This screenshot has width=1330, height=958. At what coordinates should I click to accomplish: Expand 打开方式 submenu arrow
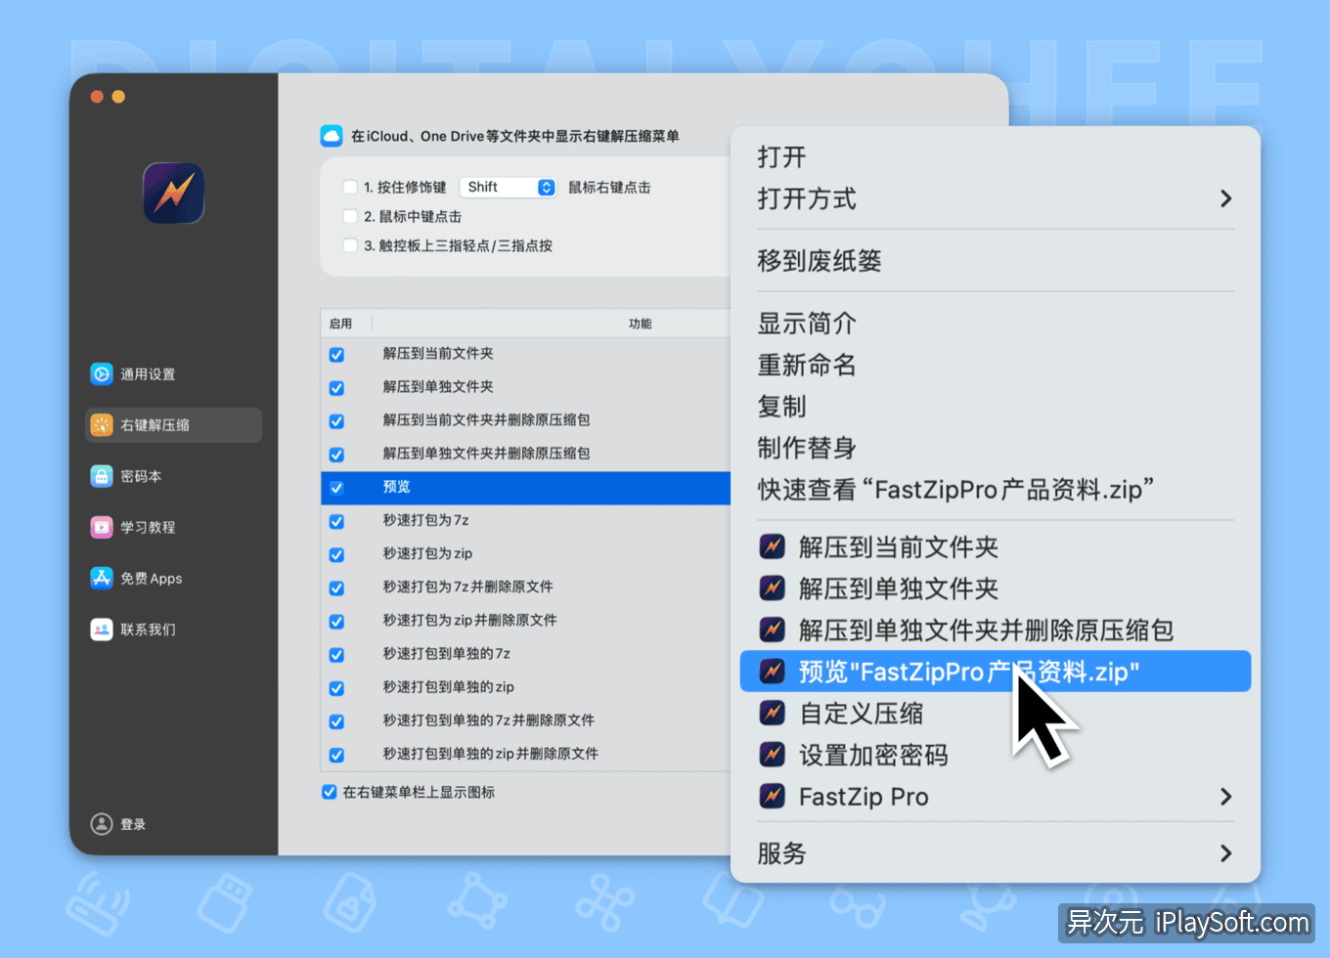tap(1225, 198)
